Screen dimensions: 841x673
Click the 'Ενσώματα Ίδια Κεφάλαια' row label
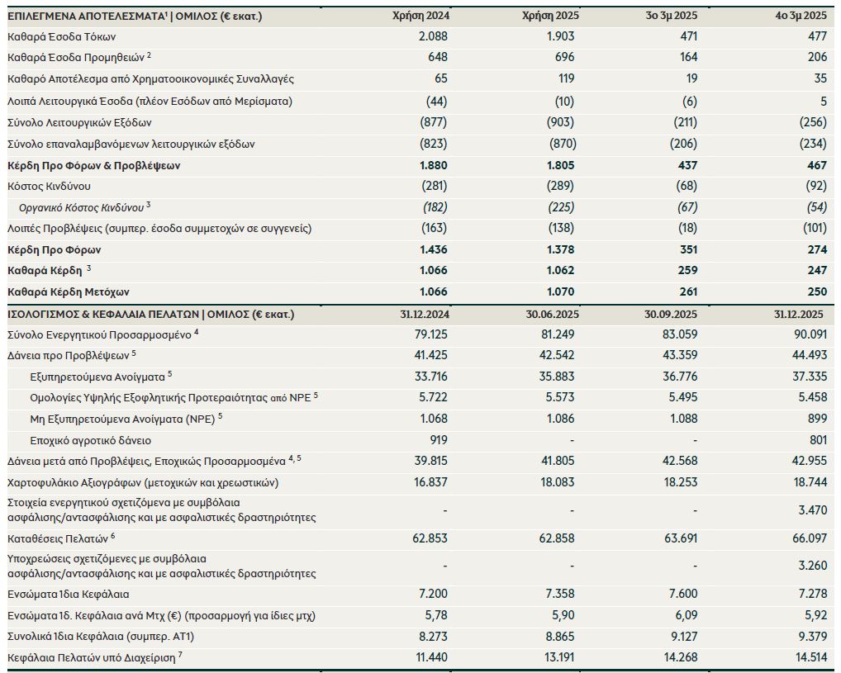point(68,595)
